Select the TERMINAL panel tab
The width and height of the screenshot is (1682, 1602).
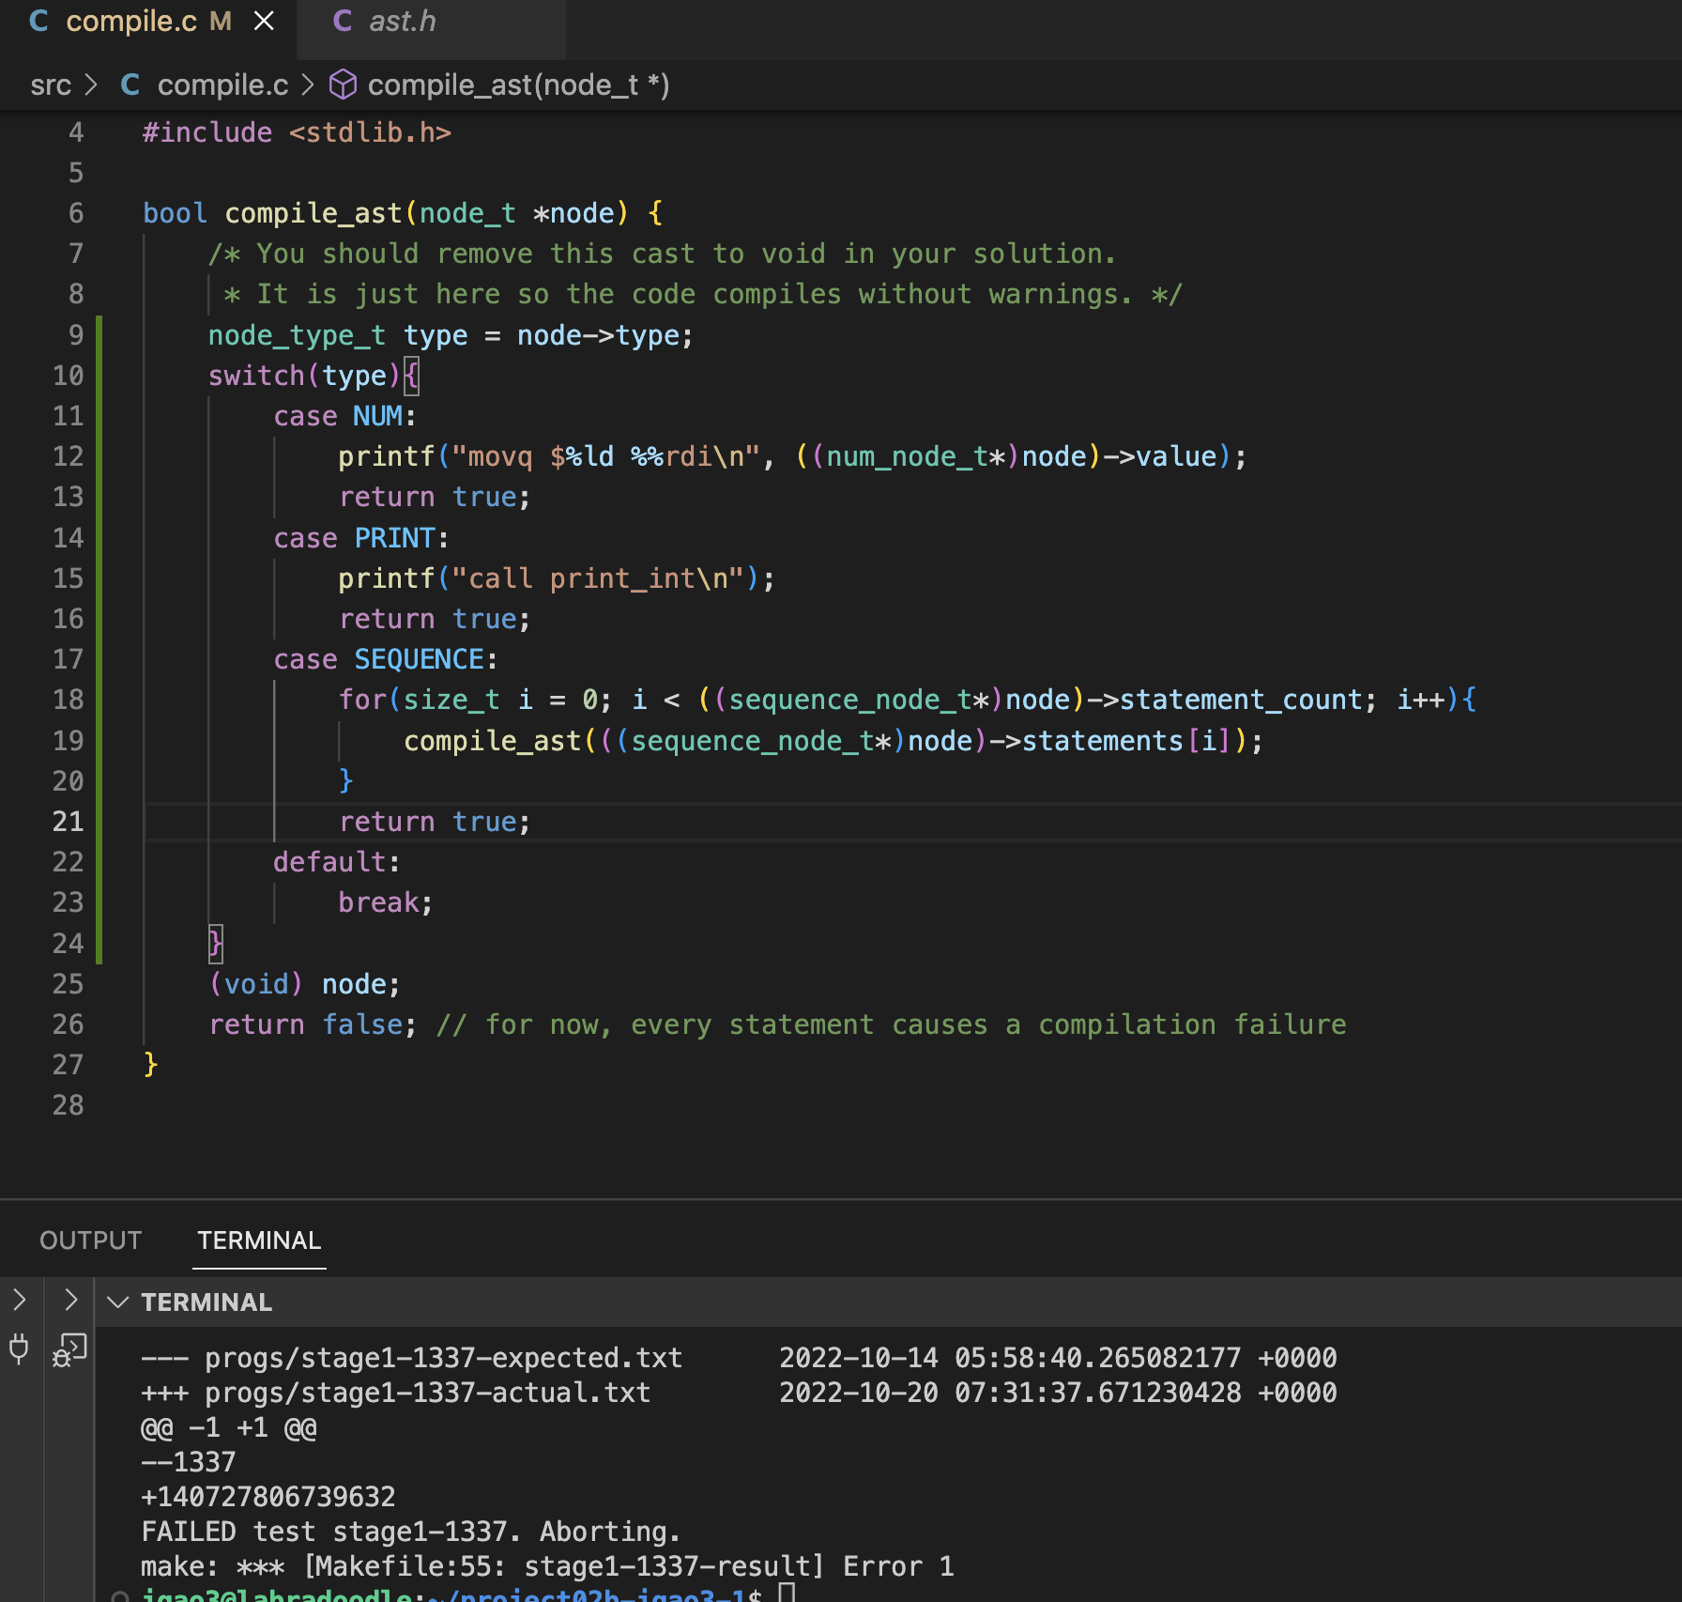click(x=259, y=1240)
